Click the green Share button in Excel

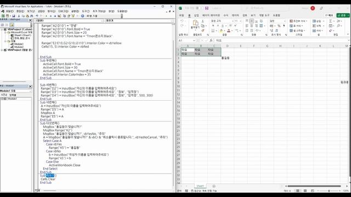tap(343, 15)
